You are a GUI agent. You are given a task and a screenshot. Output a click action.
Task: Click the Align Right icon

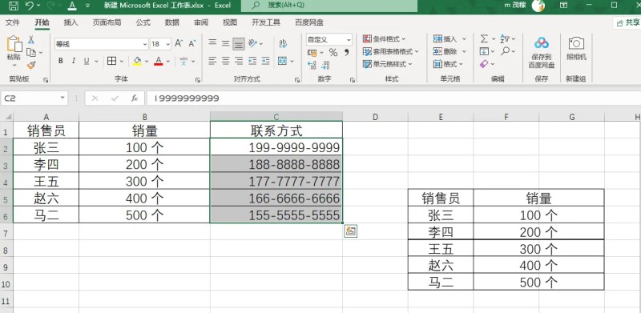point(239,61)
